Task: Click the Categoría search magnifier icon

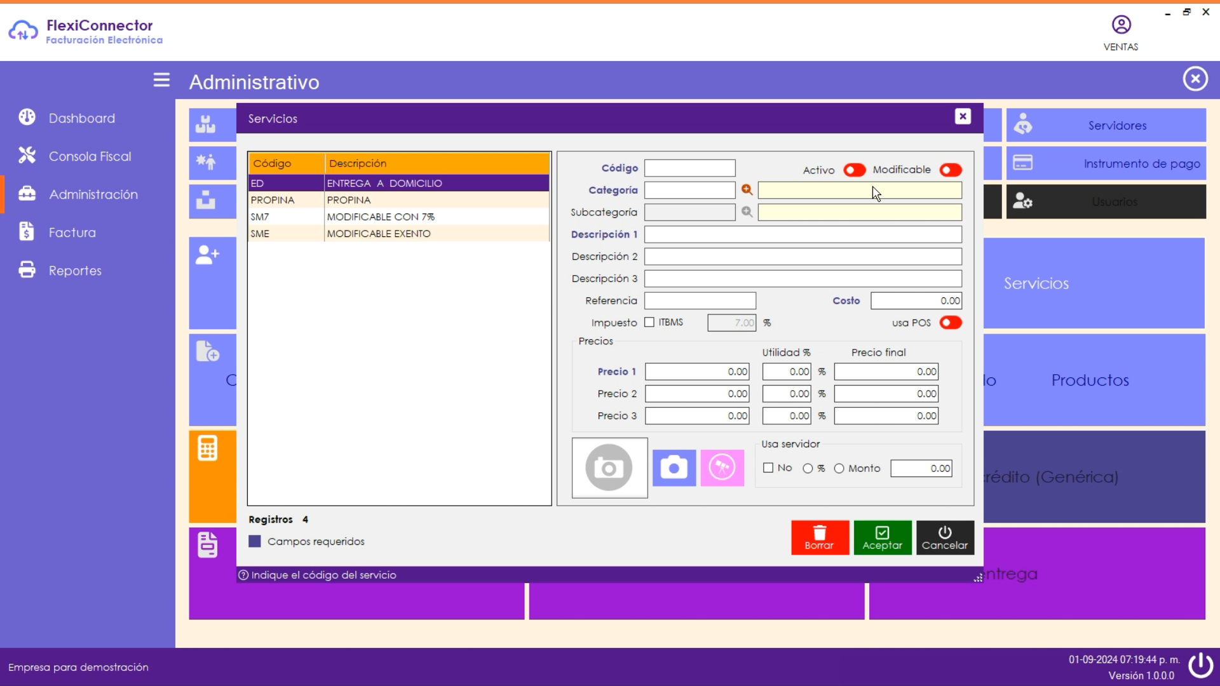Action: pos(747,190)
